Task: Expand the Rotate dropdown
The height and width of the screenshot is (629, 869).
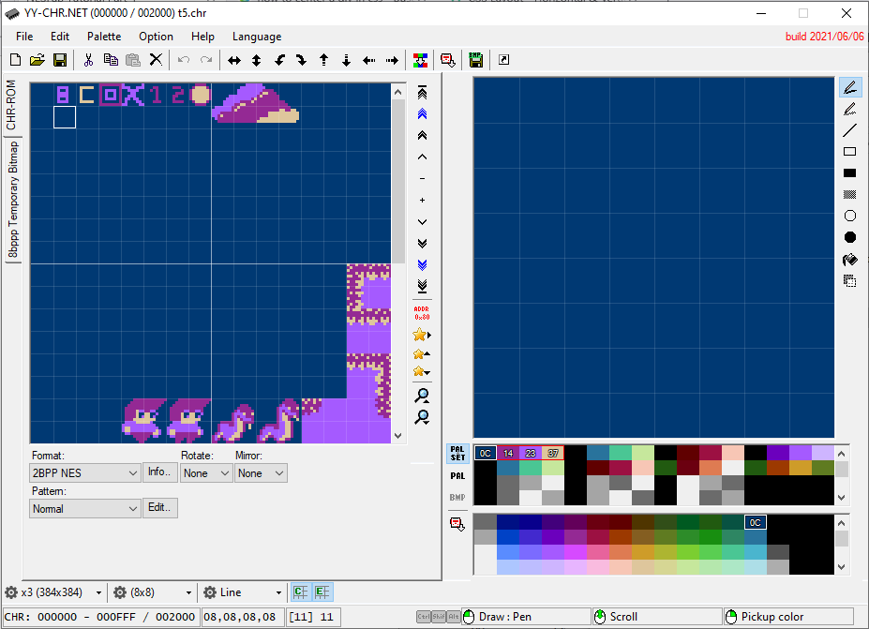Action: [x=206, y=473]
